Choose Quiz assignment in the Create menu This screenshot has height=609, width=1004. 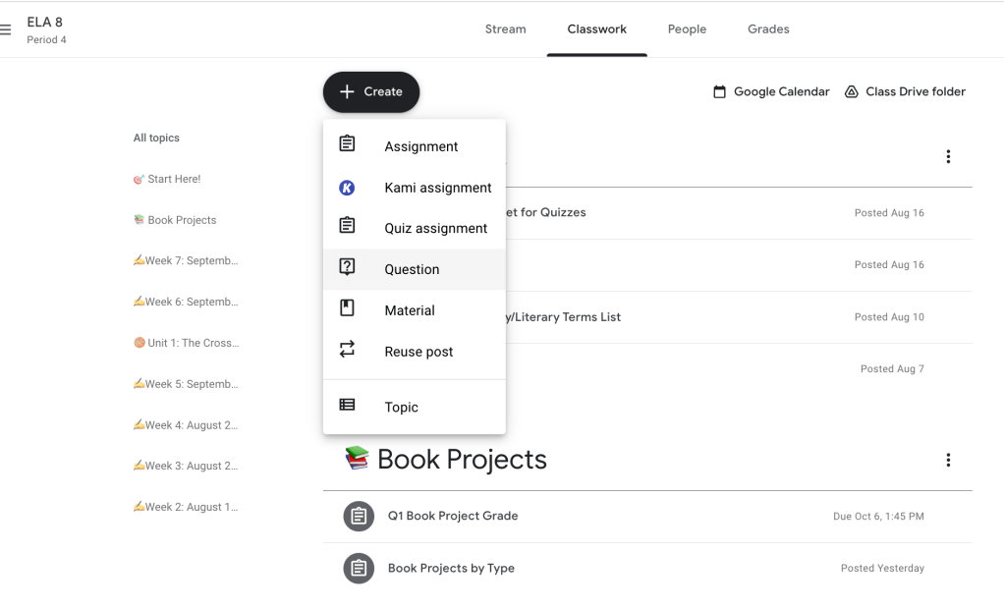435,228
